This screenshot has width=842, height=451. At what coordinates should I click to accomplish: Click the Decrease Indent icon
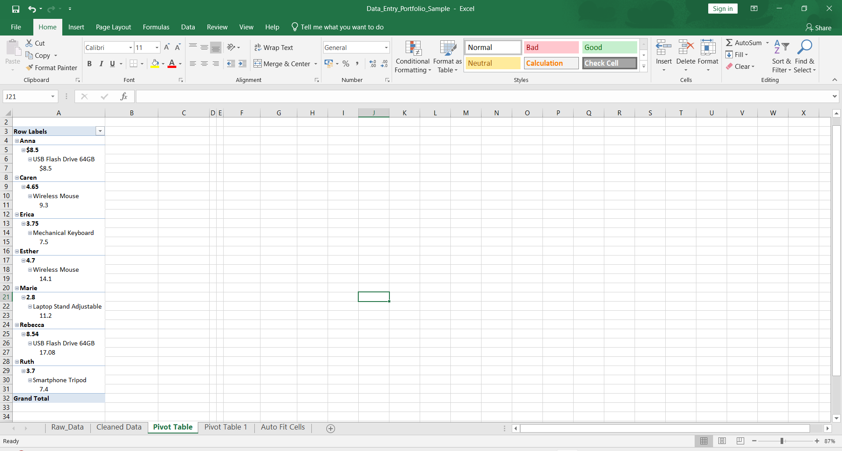(x=231, y=64)
